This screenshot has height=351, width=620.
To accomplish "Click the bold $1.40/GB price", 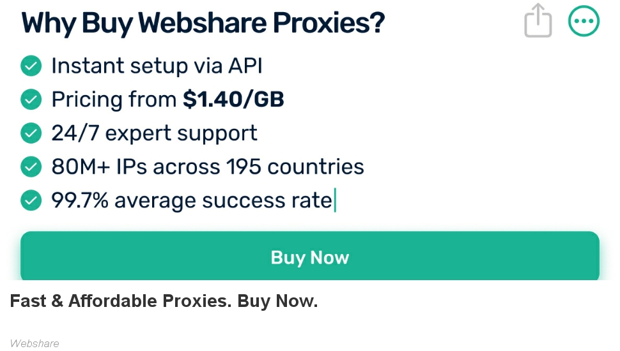I will (233, 100).
